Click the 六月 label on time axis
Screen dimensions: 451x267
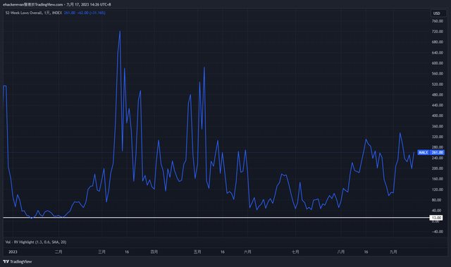(x=247, y=252)
